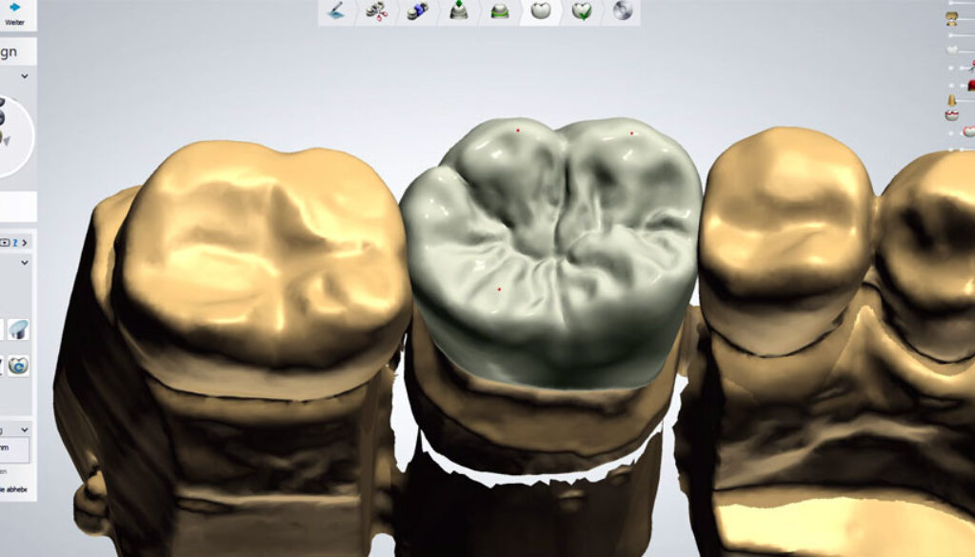Click the blue circular arrow reset tool
The height and width of the screenshot is (557, 975).
[18, 366]
